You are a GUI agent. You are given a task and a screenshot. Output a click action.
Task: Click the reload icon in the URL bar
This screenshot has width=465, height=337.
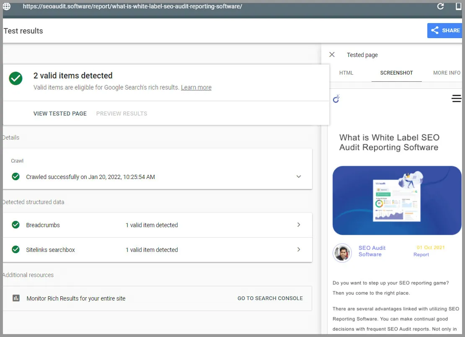pos(440,6)
